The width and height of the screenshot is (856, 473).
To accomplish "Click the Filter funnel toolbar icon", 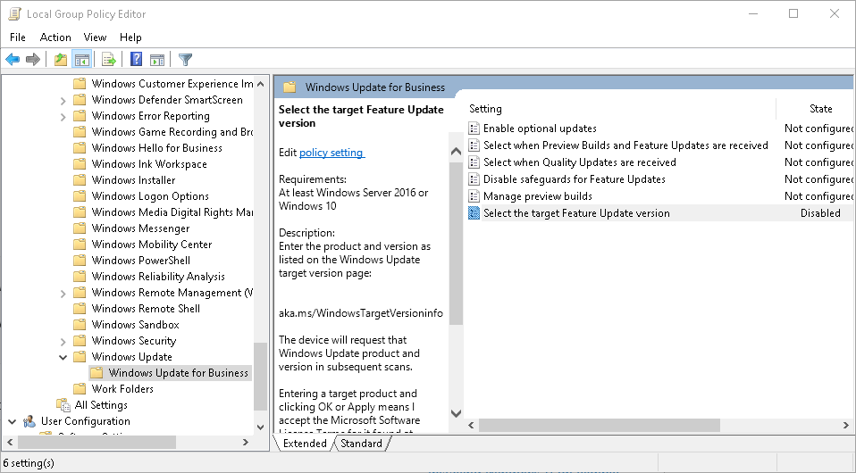I will point(185,60).
